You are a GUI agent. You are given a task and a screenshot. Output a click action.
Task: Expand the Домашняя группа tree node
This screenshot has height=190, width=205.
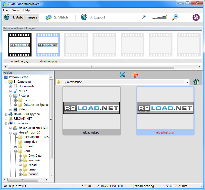coord(6,114)
